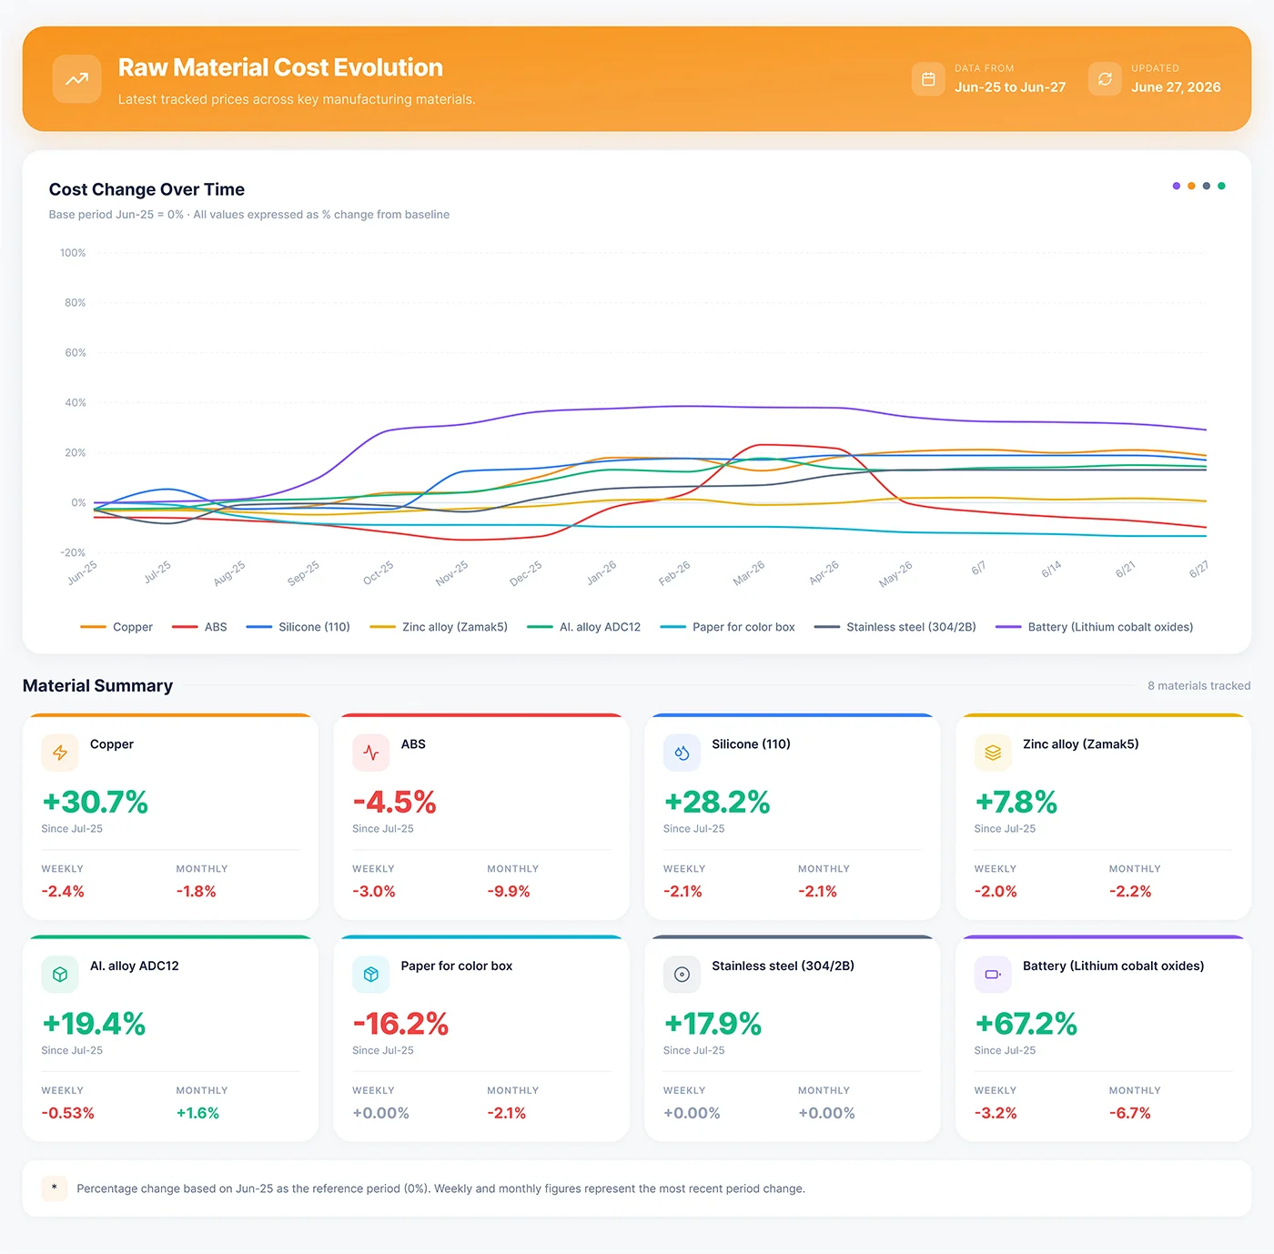Click the May-26 x-axis label

[x=895, y=573]
